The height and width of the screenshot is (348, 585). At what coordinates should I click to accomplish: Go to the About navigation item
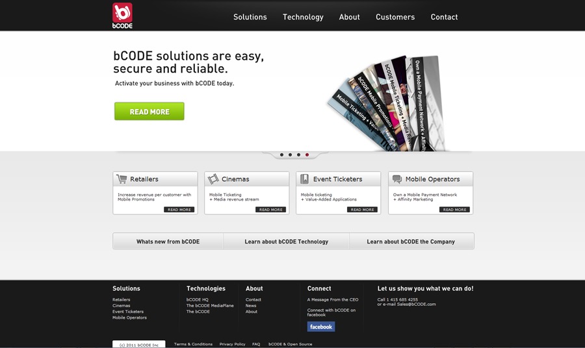click(349, 17)
